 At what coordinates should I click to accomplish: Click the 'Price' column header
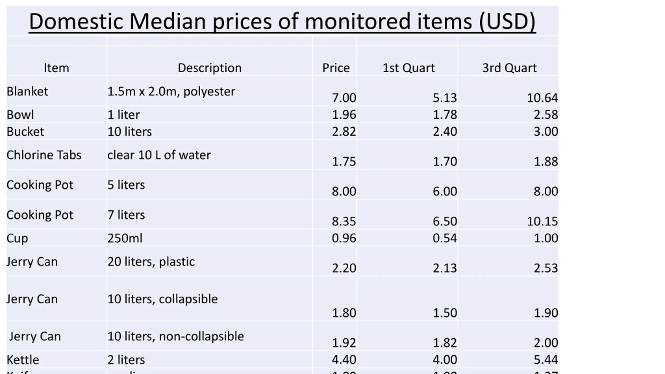336,68
